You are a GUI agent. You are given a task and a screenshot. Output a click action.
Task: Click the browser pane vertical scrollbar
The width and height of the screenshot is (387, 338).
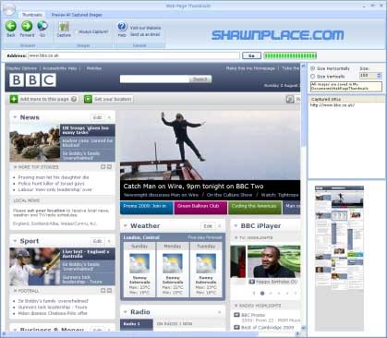pyautogui.click(x=304, y=197)
